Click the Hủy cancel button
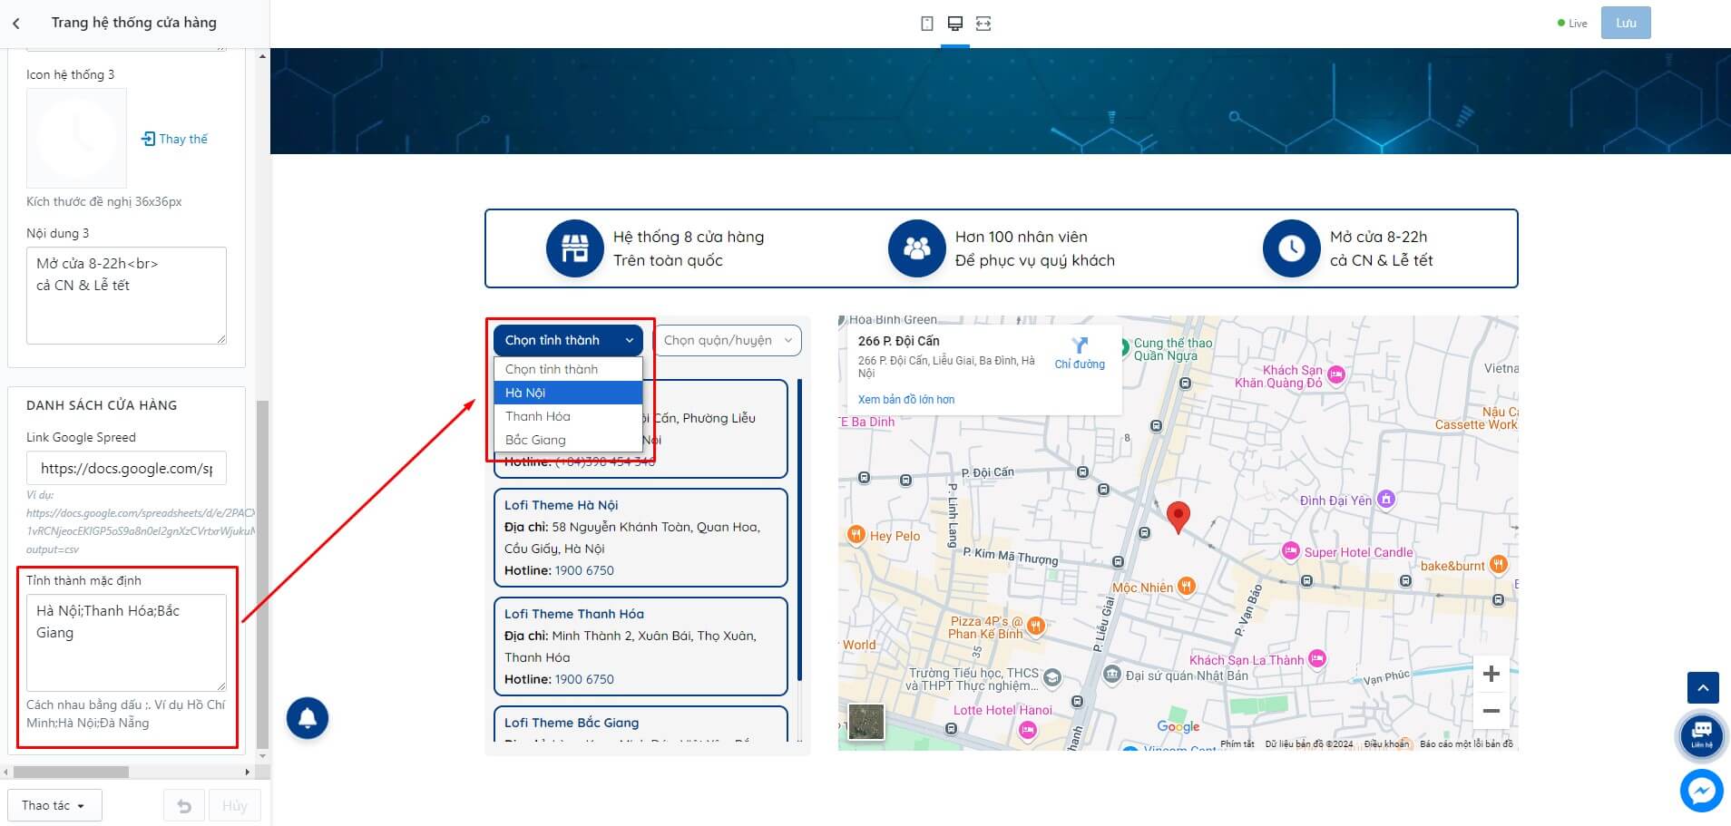 235,805
